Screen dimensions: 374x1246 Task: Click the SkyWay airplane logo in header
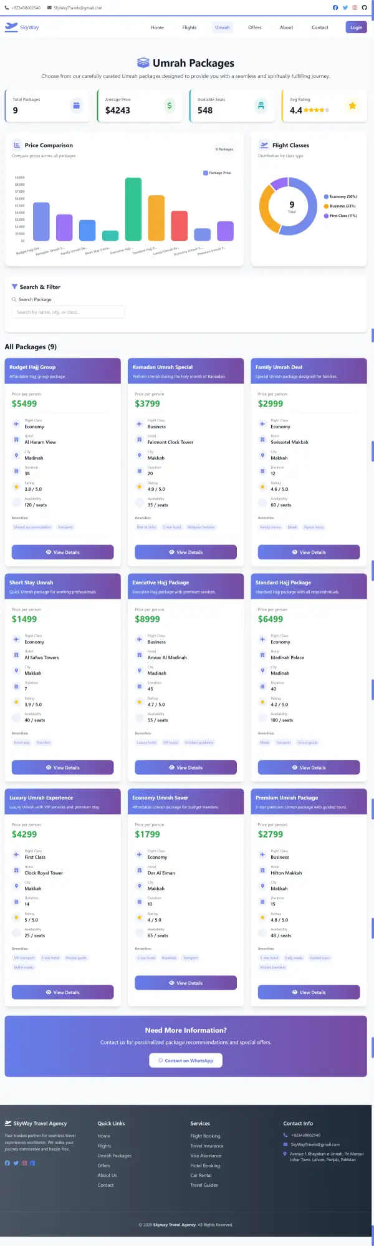tap(11, 27)
